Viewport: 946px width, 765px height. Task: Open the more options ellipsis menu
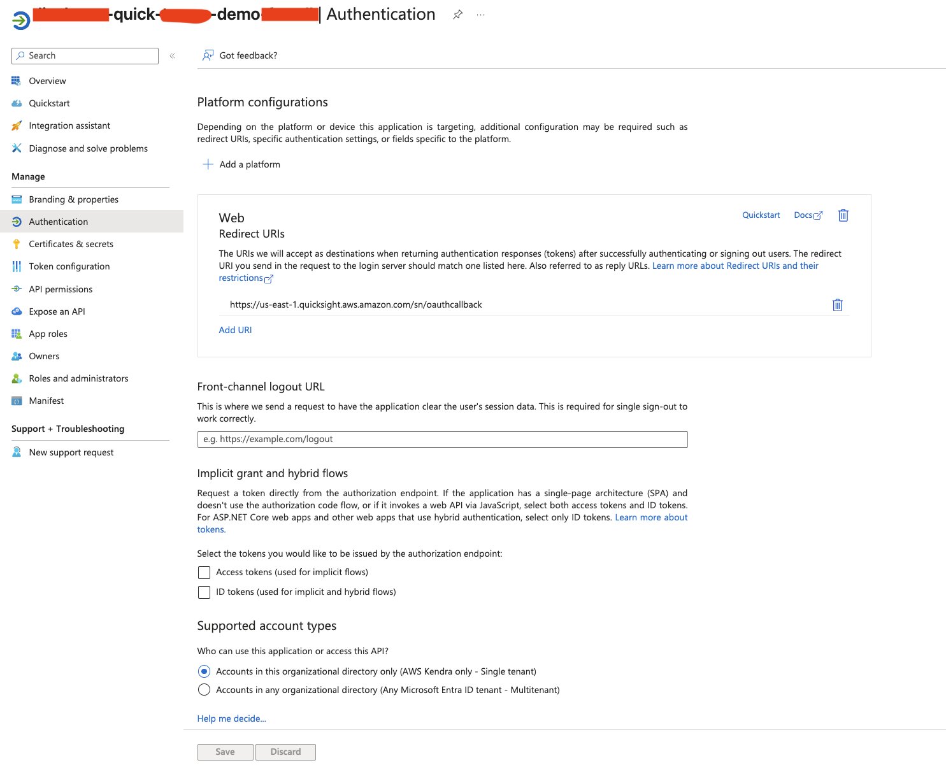tap(480, 14)
